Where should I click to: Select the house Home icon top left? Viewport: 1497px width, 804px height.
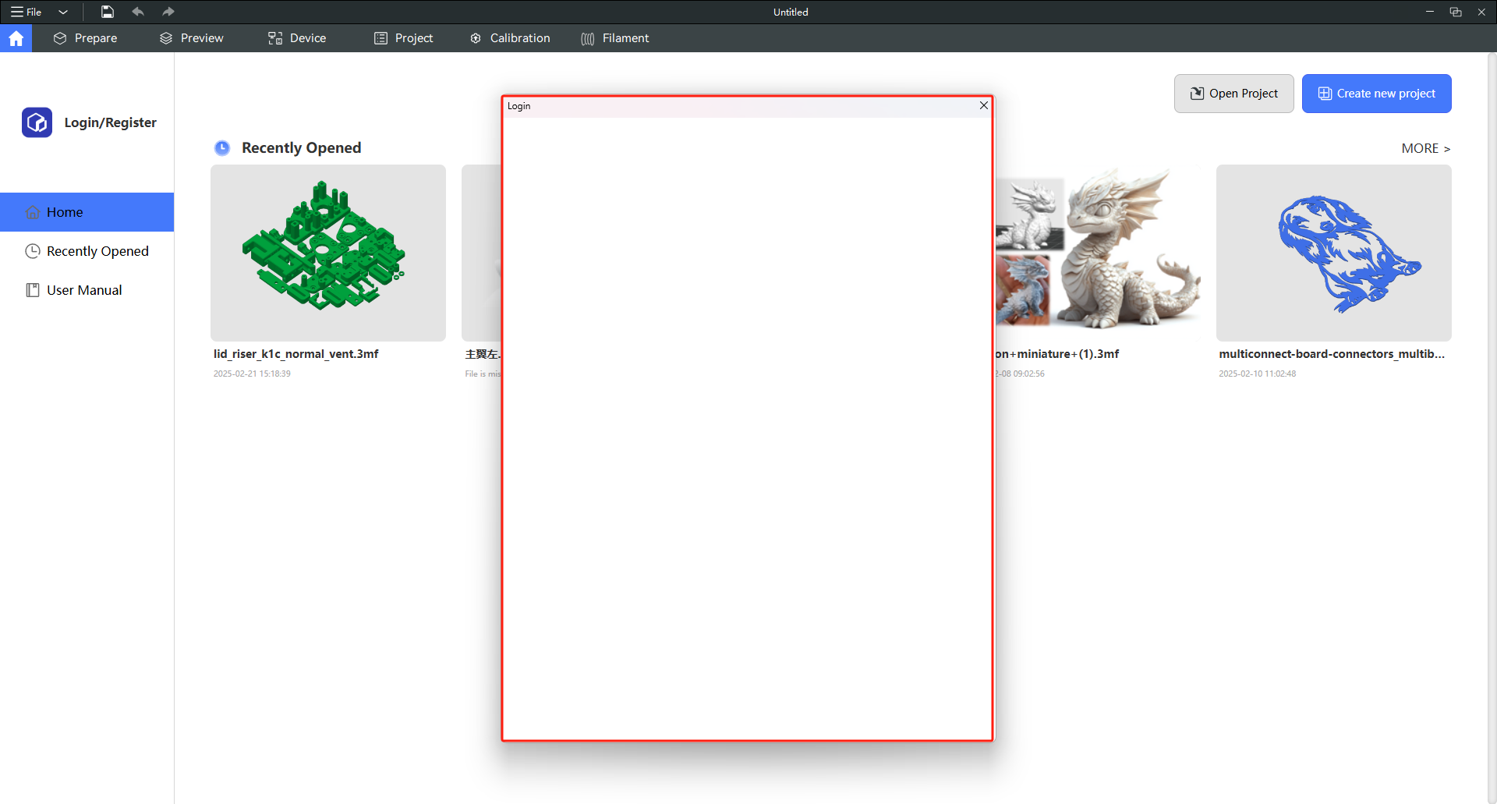pos(16,37)
